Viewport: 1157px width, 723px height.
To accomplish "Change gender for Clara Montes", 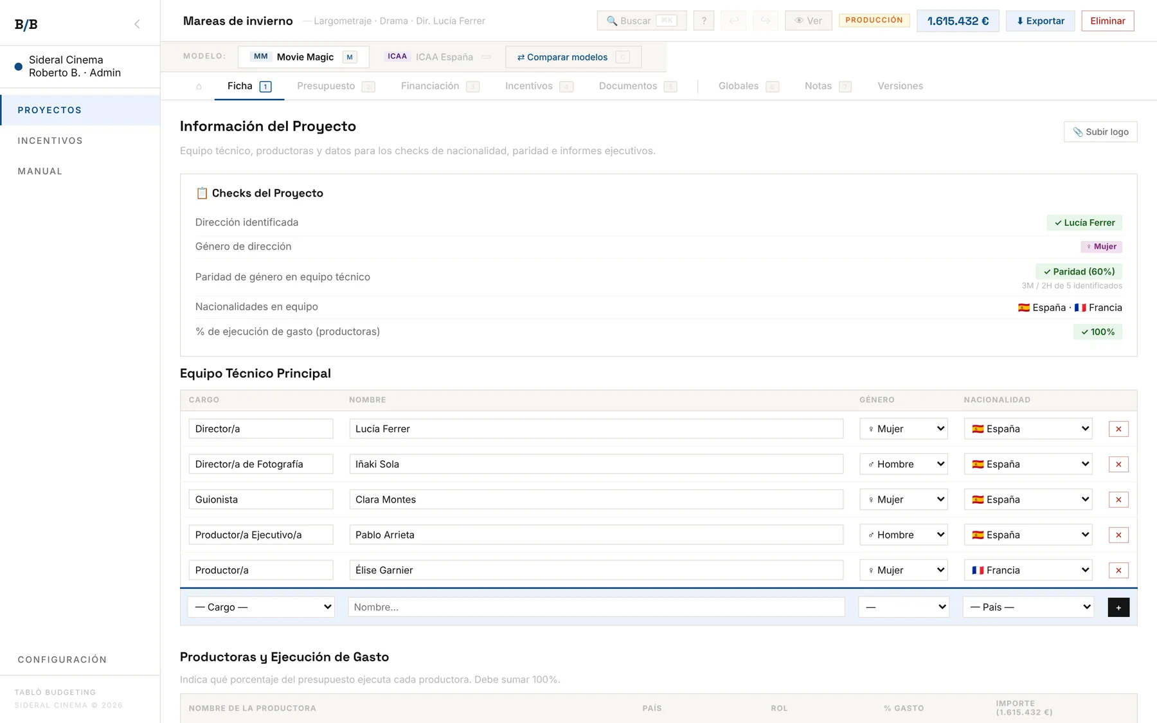I will pos(904,499).
